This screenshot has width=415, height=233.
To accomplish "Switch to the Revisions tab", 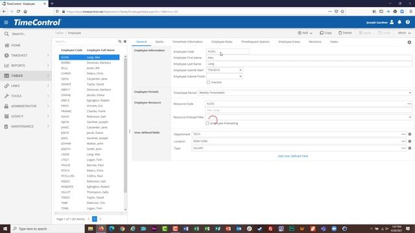I will coord(315,41).
